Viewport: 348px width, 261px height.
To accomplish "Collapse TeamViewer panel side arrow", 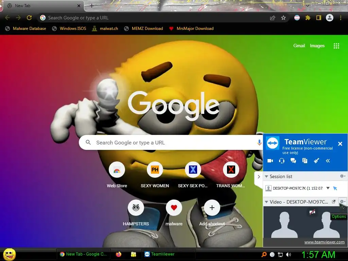I will click(259, 177).
